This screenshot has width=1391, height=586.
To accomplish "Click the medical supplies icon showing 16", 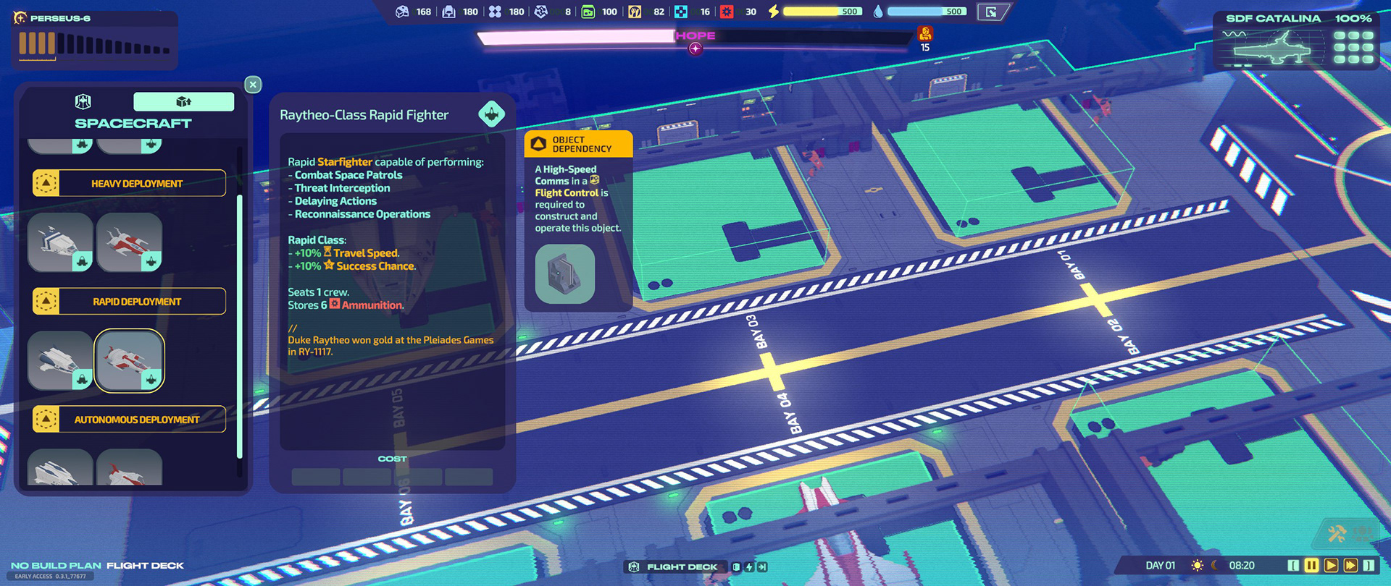I will (681, 12).
